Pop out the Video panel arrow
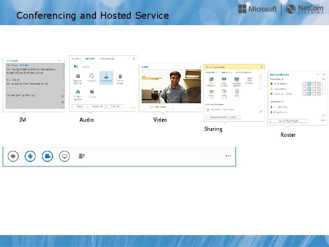Image resolution: width=329 pixels, height=247 pixels. (200, 67)
